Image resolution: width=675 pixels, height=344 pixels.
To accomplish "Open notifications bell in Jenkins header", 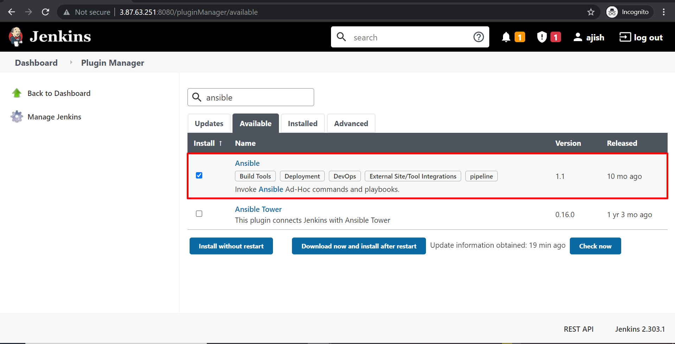I will pos(506,37).
